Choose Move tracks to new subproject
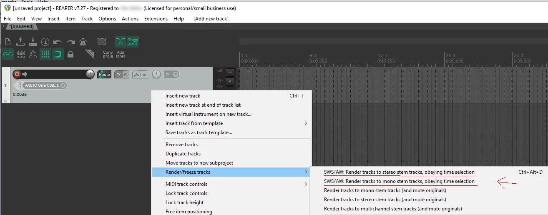 [x=231, y=163]
